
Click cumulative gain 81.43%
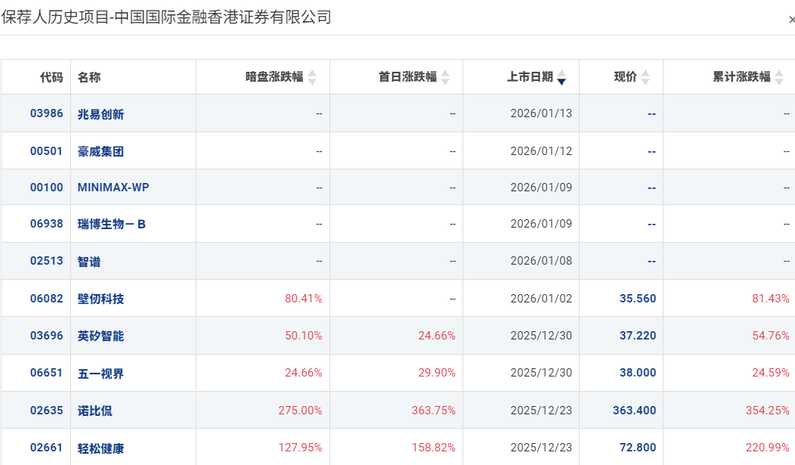771,298
